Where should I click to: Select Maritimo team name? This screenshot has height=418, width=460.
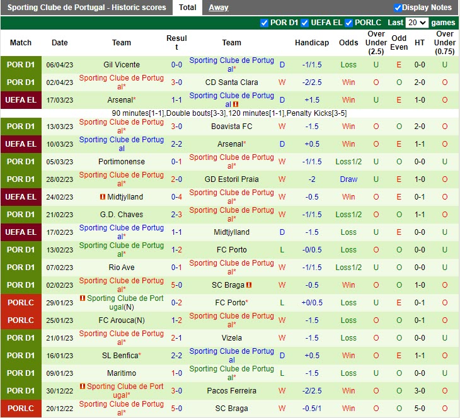122,373
